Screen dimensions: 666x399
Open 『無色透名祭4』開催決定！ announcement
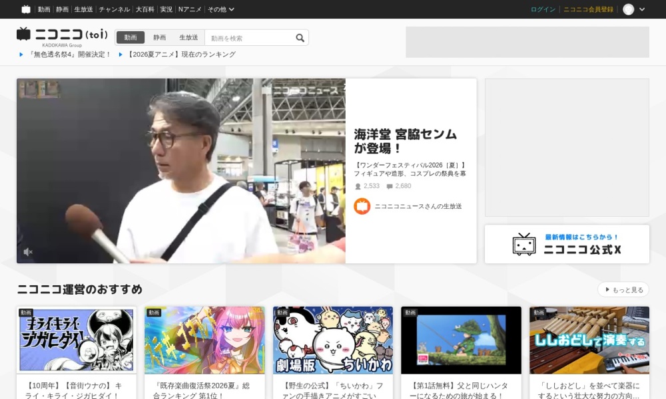[70, 55]
